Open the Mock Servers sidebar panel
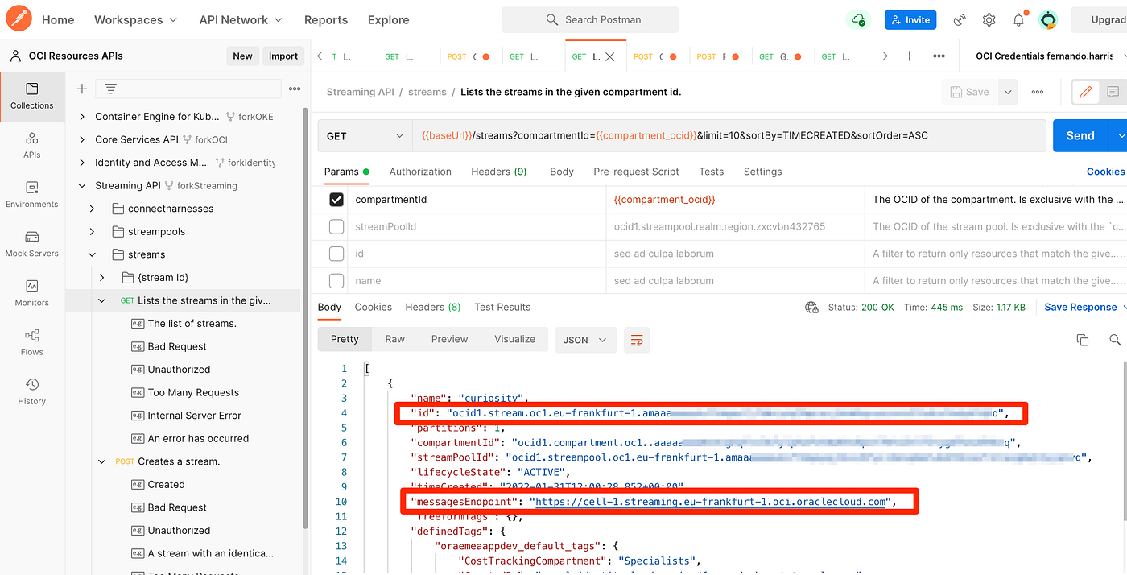 tap(32, 243)
